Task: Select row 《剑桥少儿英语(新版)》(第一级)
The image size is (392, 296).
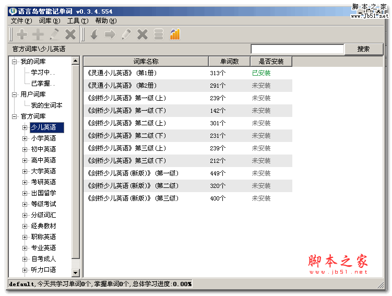Action: click(188, 173)
